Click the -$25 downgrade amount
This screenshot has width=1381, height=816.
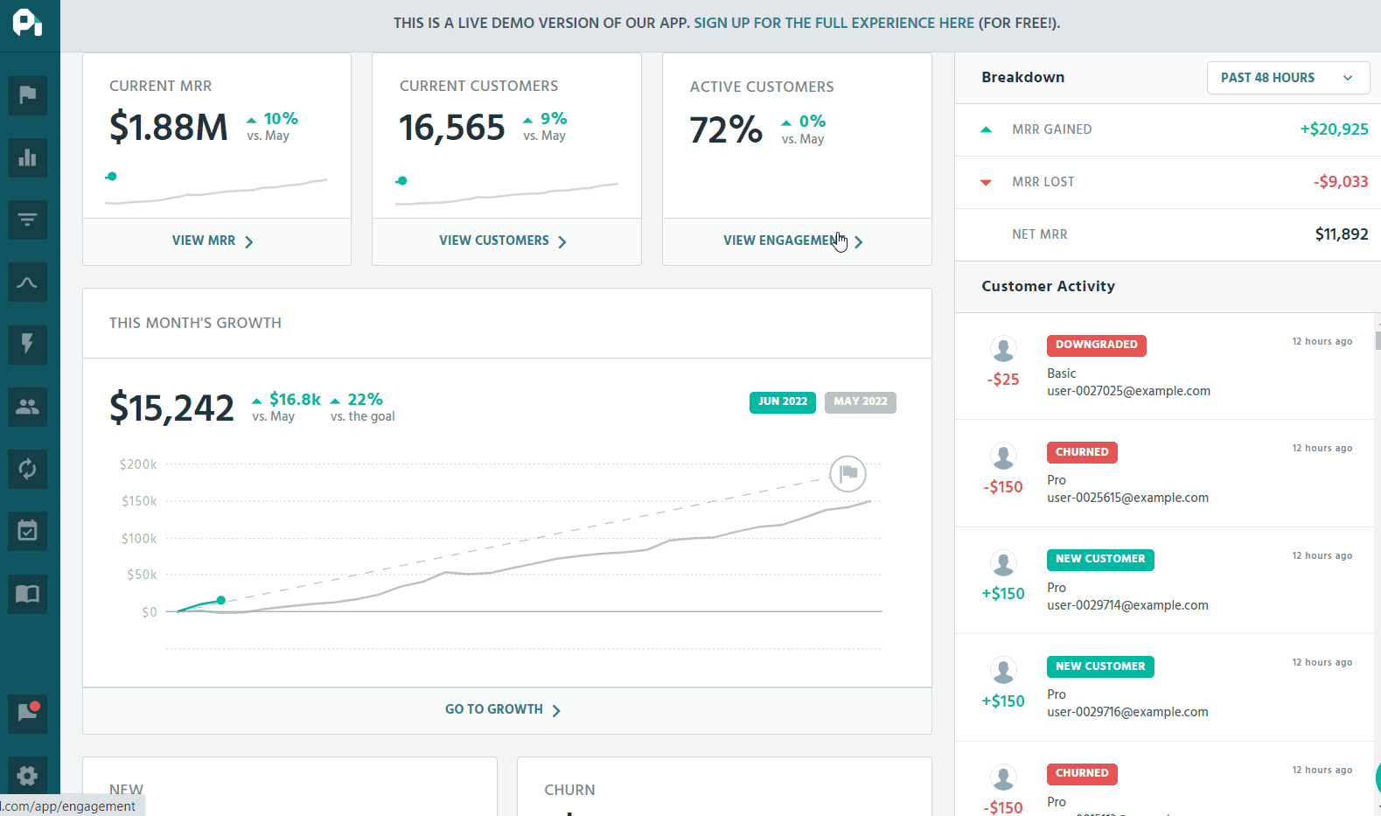coord(1003,380)
